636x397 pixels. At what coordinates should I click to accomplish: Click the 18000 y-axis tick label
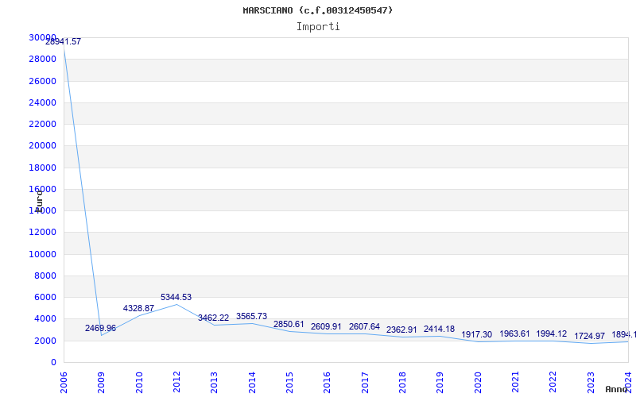point(42,168)
